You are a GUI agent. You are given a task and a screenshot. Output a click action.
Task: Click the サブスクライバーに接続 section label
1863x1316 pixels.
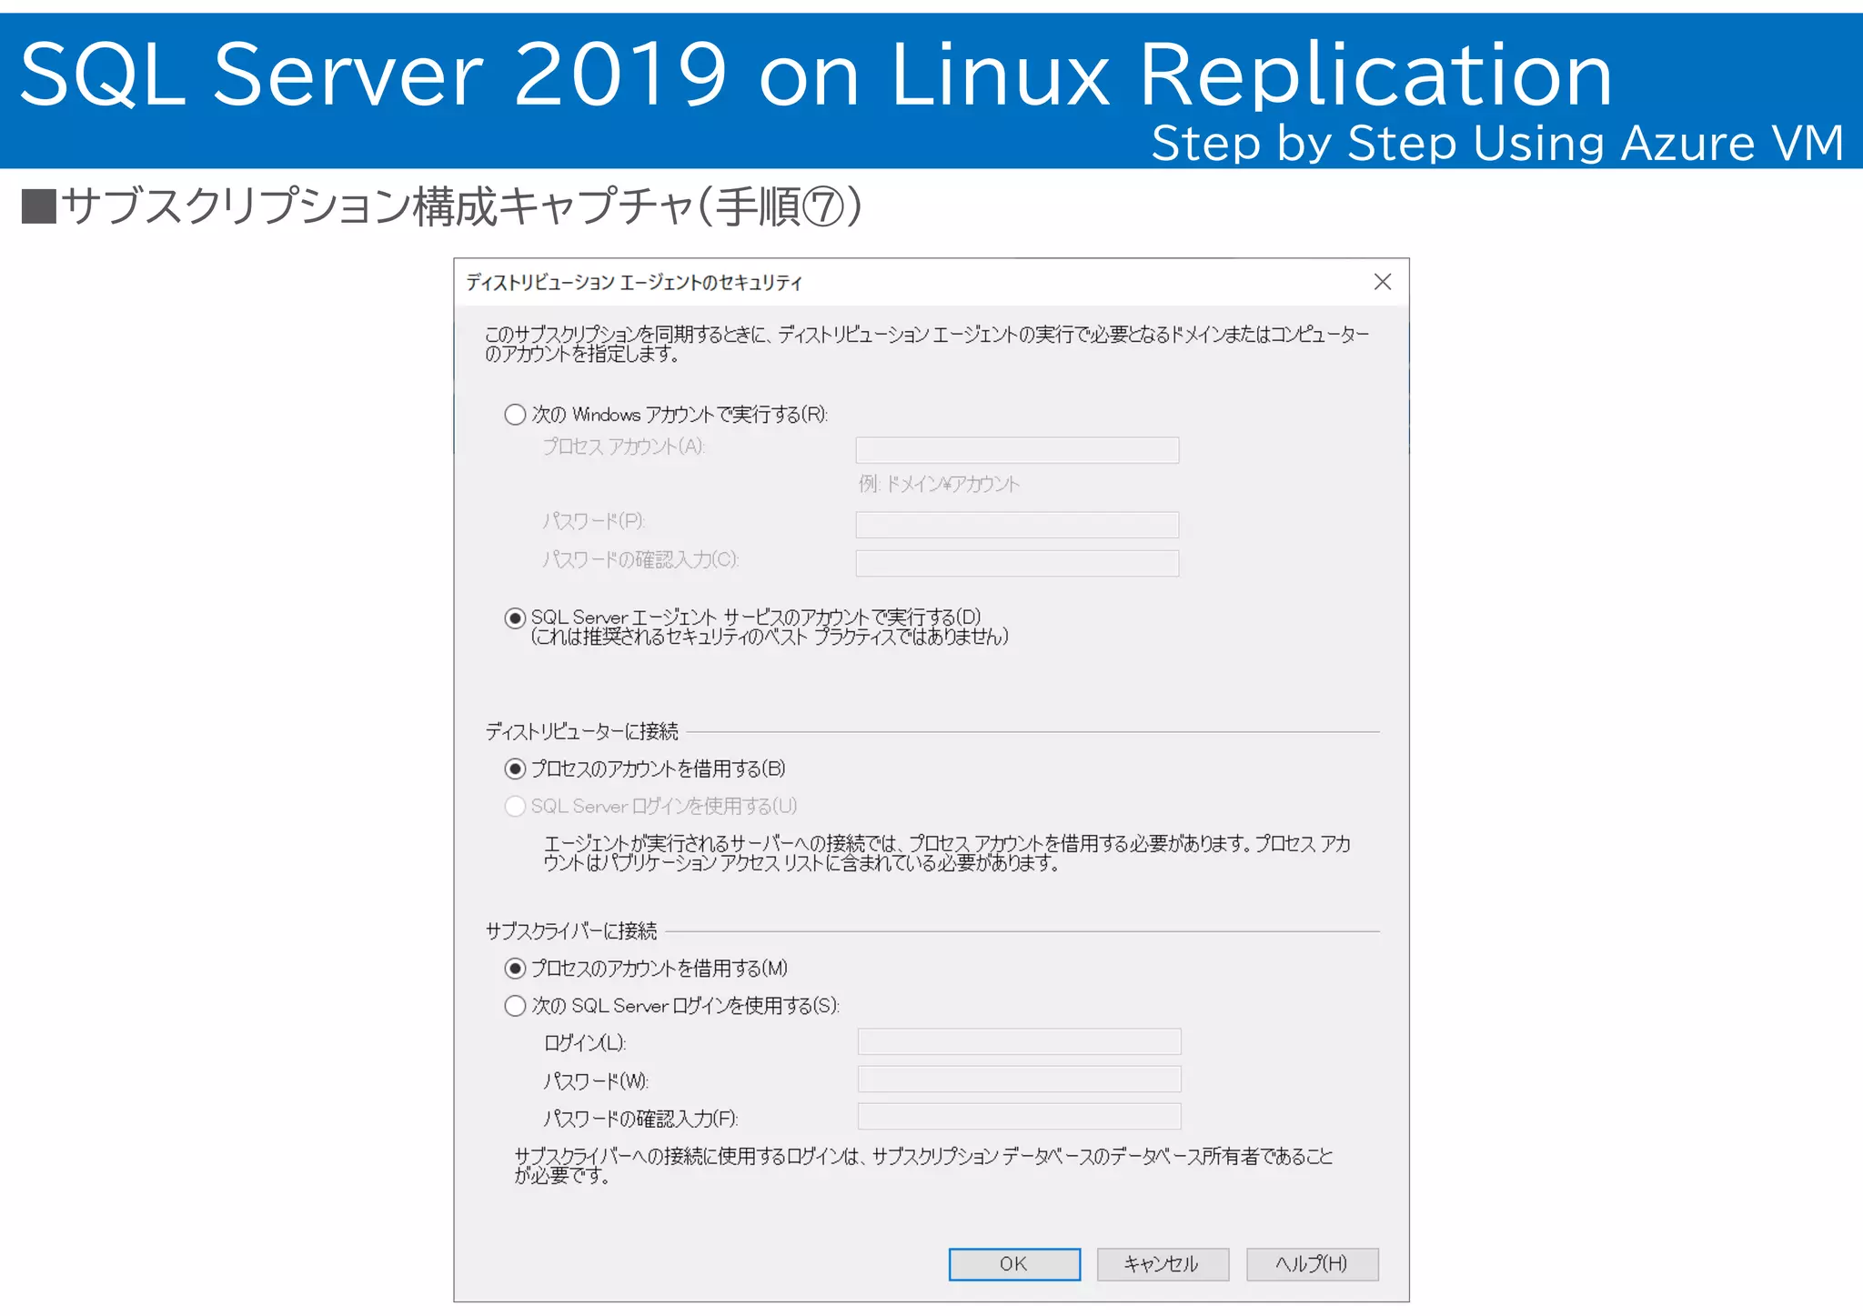point(571,931)
